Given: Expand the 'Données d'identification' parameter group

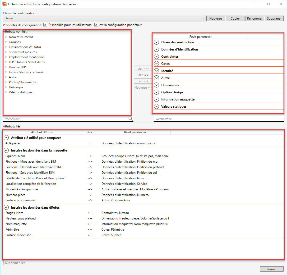Looking at the screenshot, I should pos(156,49).
